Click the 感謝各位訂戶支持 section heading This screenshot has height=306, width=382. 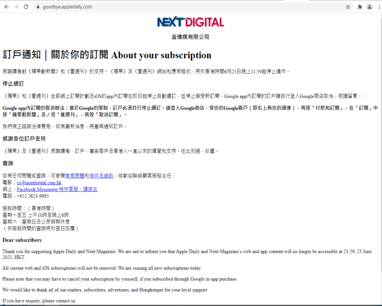tap(24, 139)
